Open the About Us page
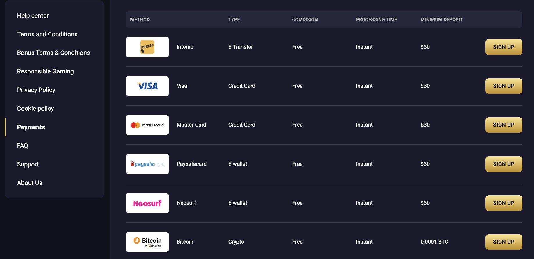534x259 pixels. 30,183
